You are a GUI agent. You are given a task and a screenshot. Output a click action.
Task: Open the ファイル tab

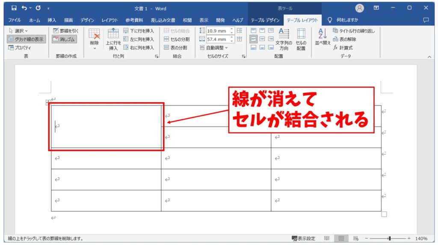tap(14, 20)
